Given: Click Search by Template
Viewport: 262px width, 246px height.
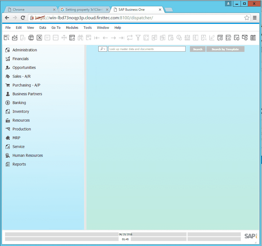Looking at the screenshot, I should [x=225, y=49].
